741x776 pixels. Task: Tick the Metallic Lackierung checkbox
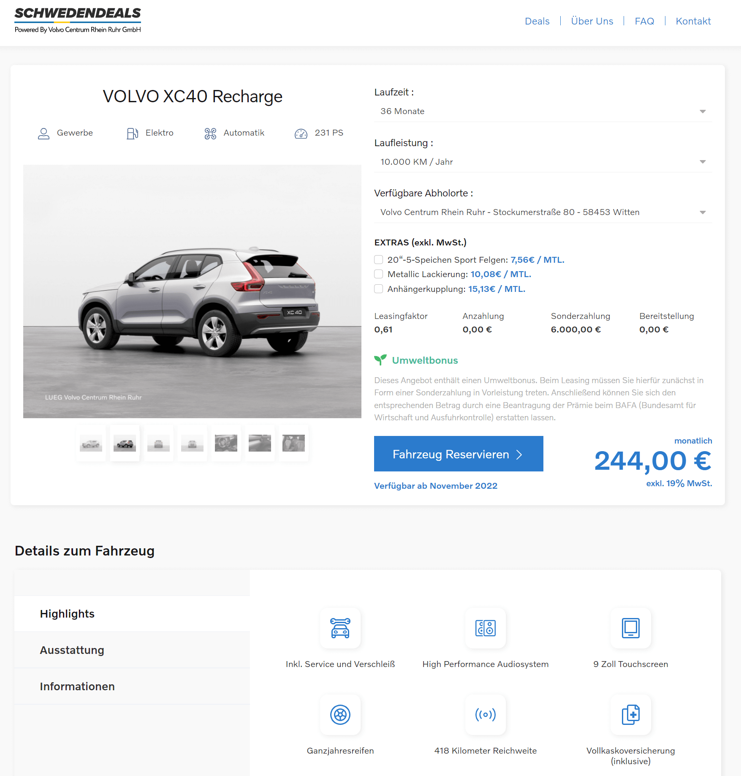click(x=379, y=274)
